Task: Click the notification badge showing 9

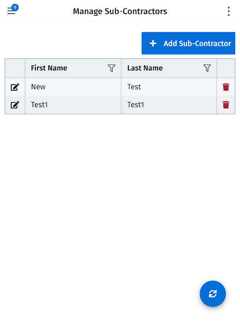Action: tap(15, 7)
